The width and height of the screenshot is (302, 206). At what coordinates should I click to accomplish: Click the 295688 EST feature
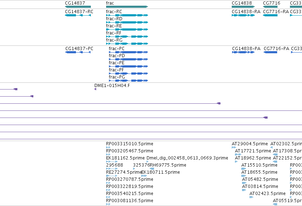pyautogui.click(x=112, y=169)
